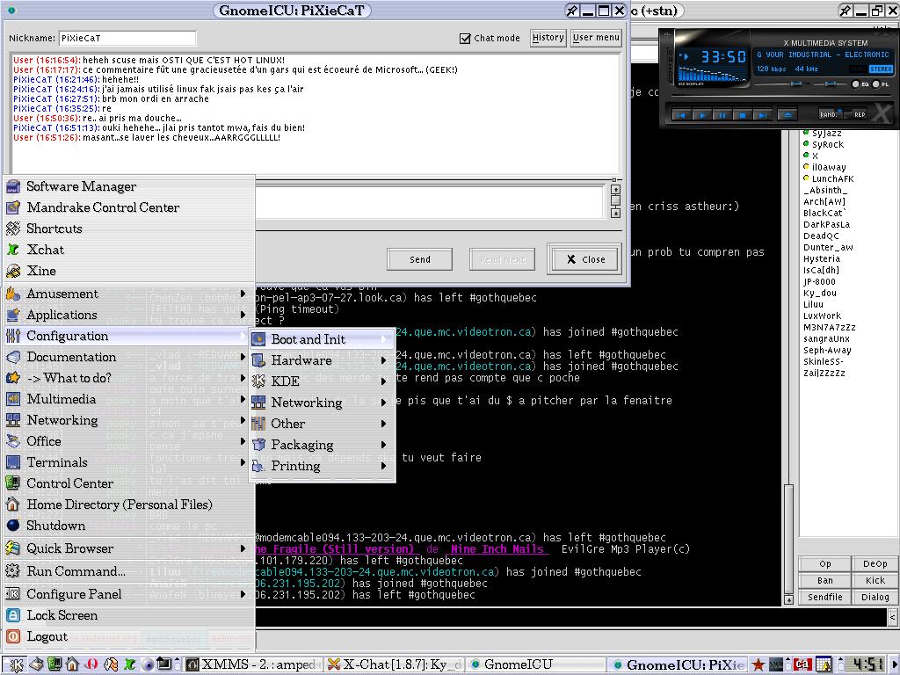Open Mandrake Control Center from the menu

(102, 207)
